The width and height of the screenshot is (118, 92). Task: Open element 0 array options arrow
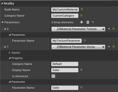click(x=109, y=29)
